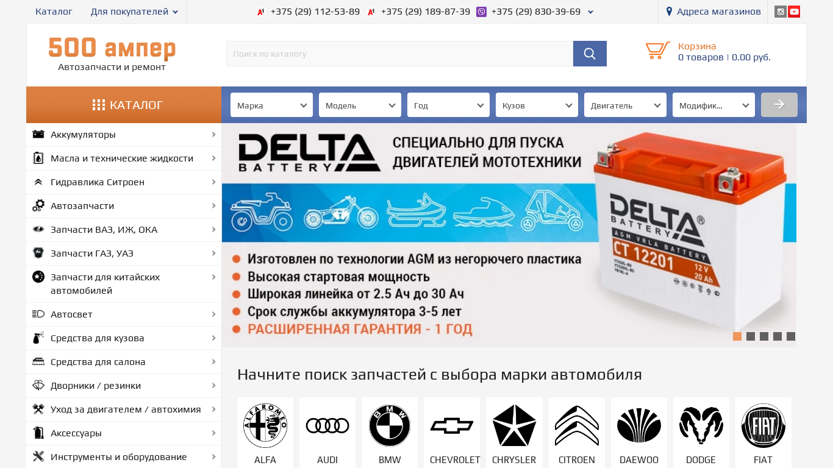
Task: Select the BMW brand logo
Action: [x=390, y=425]
